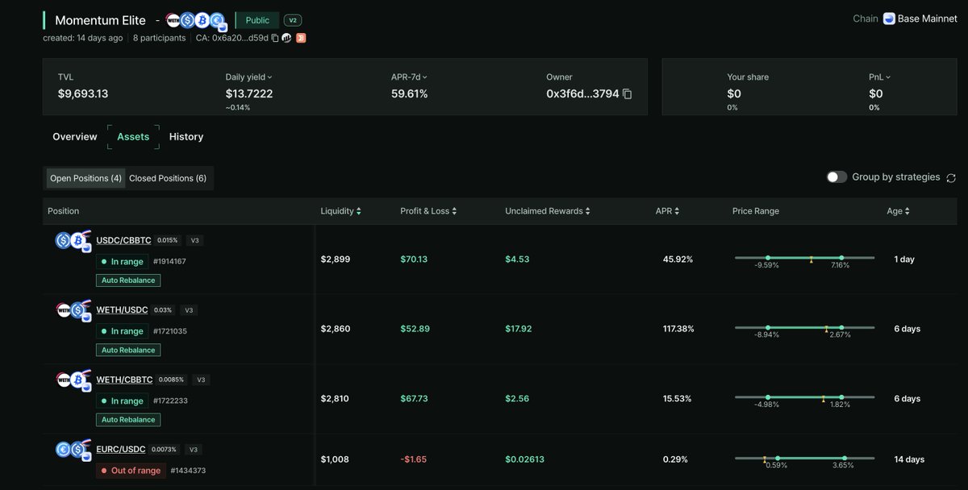Screen dimensions: 968x490
Task: Click Out of range status on EURC/USDC
Action: click(131, 471)
